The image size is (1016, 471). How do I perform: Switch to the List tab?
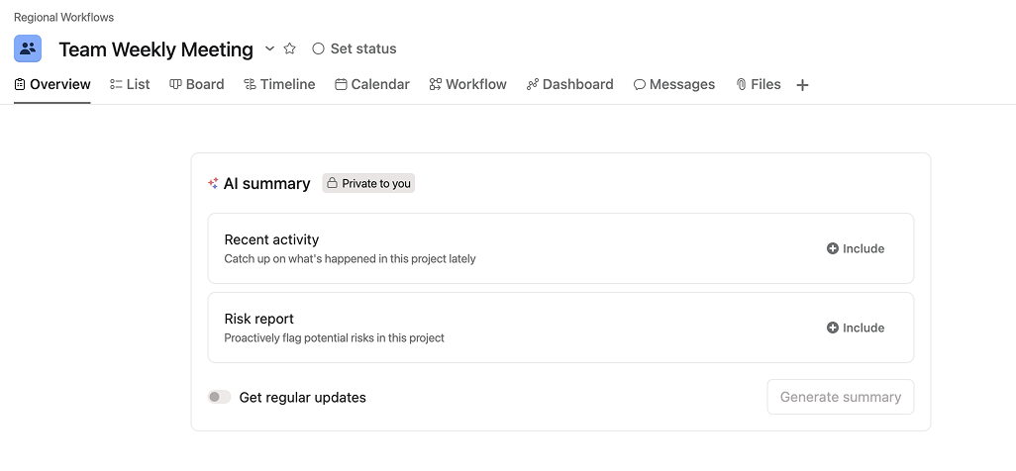(x=130, y=84)
